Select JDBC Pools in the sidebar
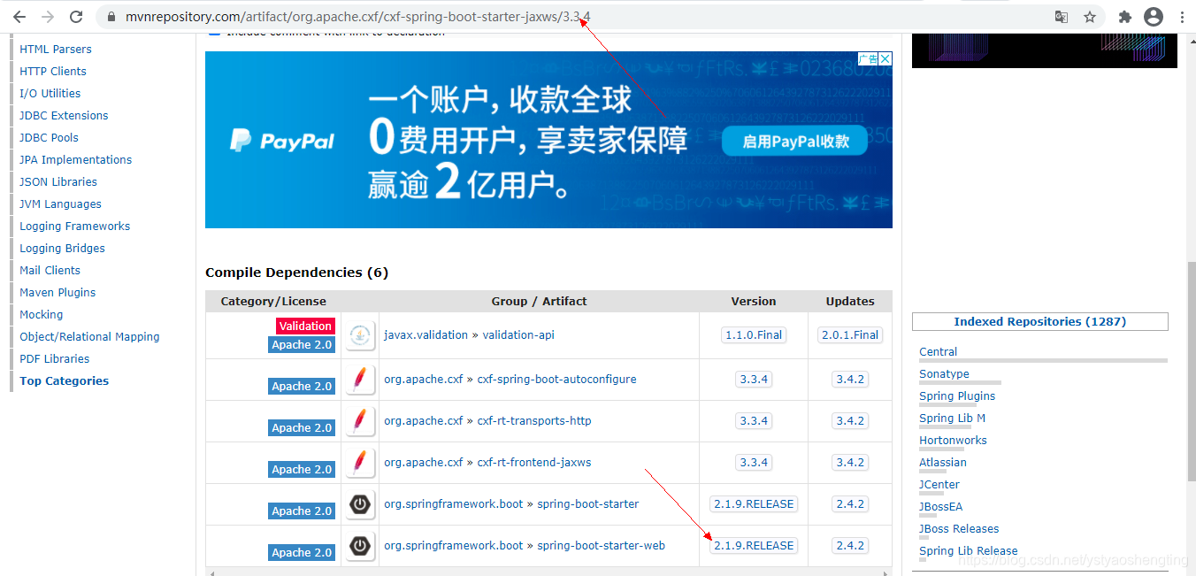The image size is (1196, 576). pos(48,137)
